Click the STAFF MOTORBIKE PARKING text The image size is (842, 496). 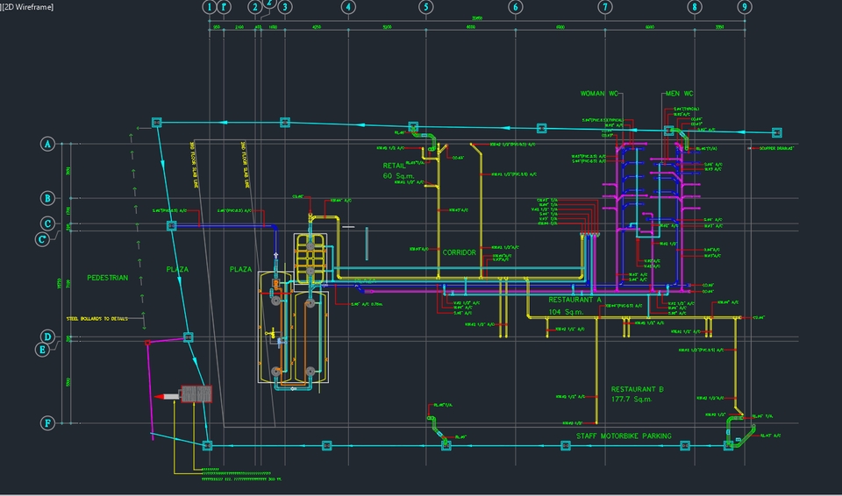tap(624, 436)
